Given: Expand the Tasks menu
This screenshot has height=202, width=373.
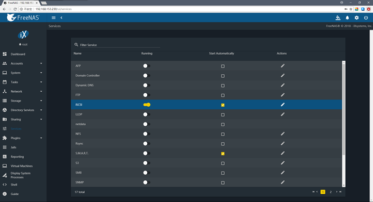Looking at the screenshot, I should pos(23,82).
